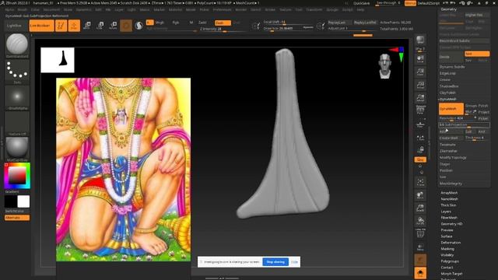Click the sculptris pro swirl icon
Image resolution: width=498 pixels, height=280 pixels.
pyautogui.click(x=139, y=26)
